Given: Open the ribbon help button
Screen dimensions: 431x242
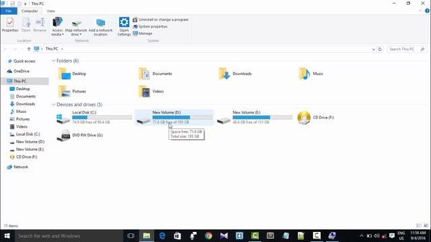Looking at the screenshot, I should 427,11.
